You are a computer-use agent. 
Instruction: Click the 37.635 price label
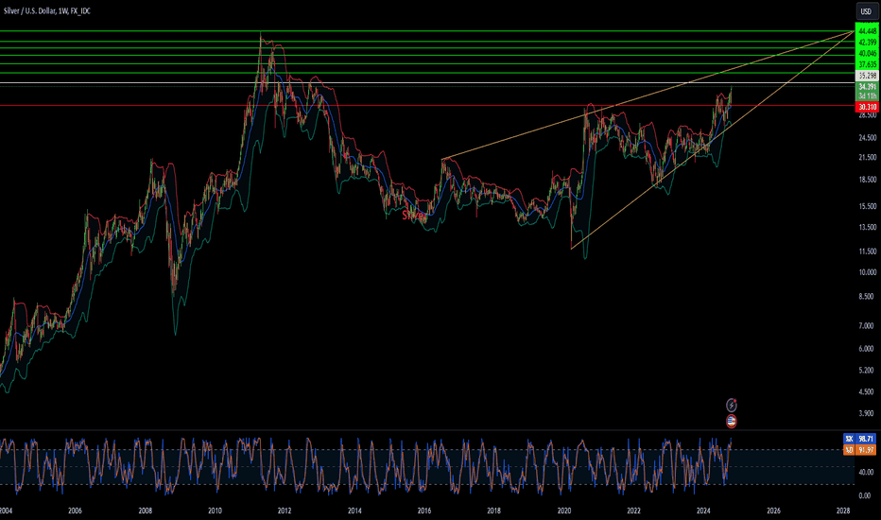coord(867,64)
